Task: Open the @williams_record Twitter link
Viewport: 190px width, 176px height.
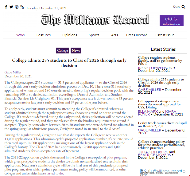Action: point(167,171)
